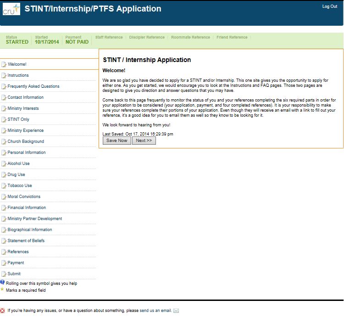Open the Instructions page
This screenshot has width=344, height=317.
[18, 75]
